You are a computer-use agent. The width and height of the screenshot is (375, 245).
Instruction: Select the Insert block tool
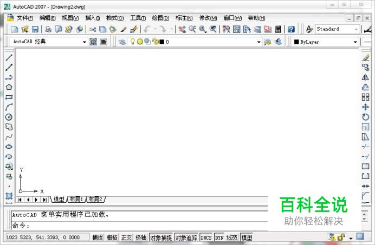[x=9, y=167]
